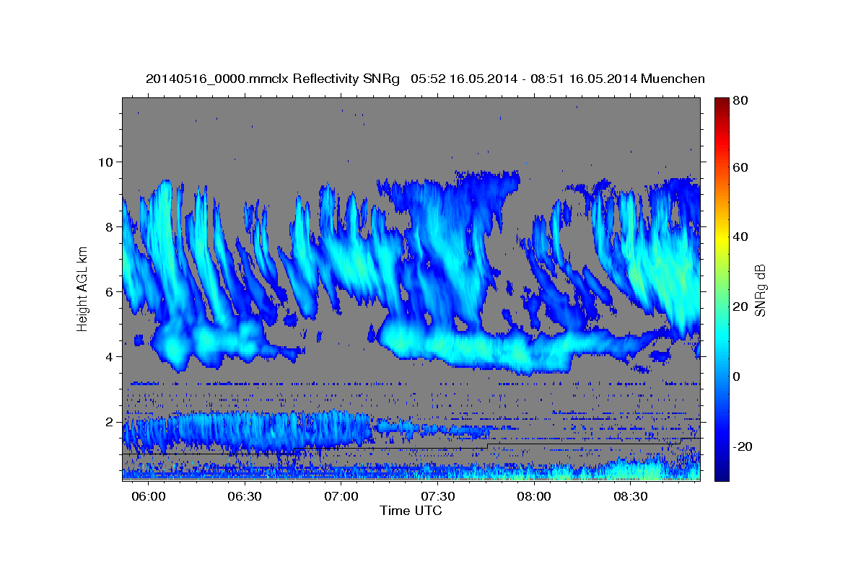Screen dimensions: 866x577
Task: Click the height tick label '2'
Action: click(110, 422)
